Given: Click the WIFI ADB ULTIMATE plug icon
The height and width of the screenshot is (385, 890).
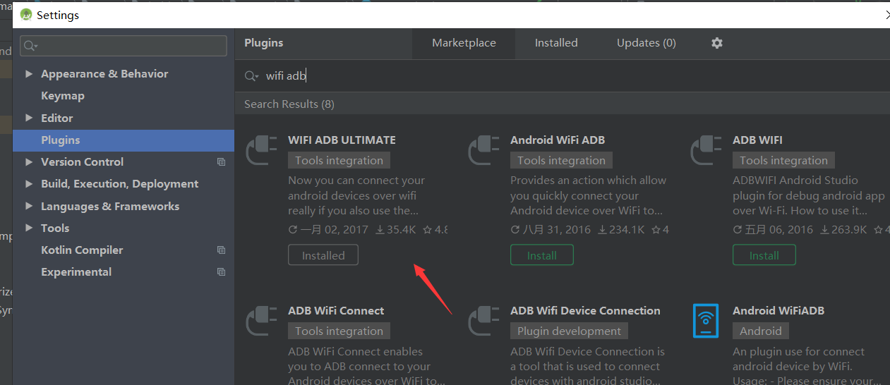Looking at the screenshot, I should (x=261, y=151).
